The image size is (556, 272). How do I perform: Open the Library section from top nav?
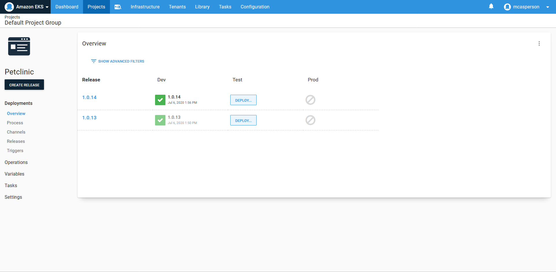tap(202, 7)
